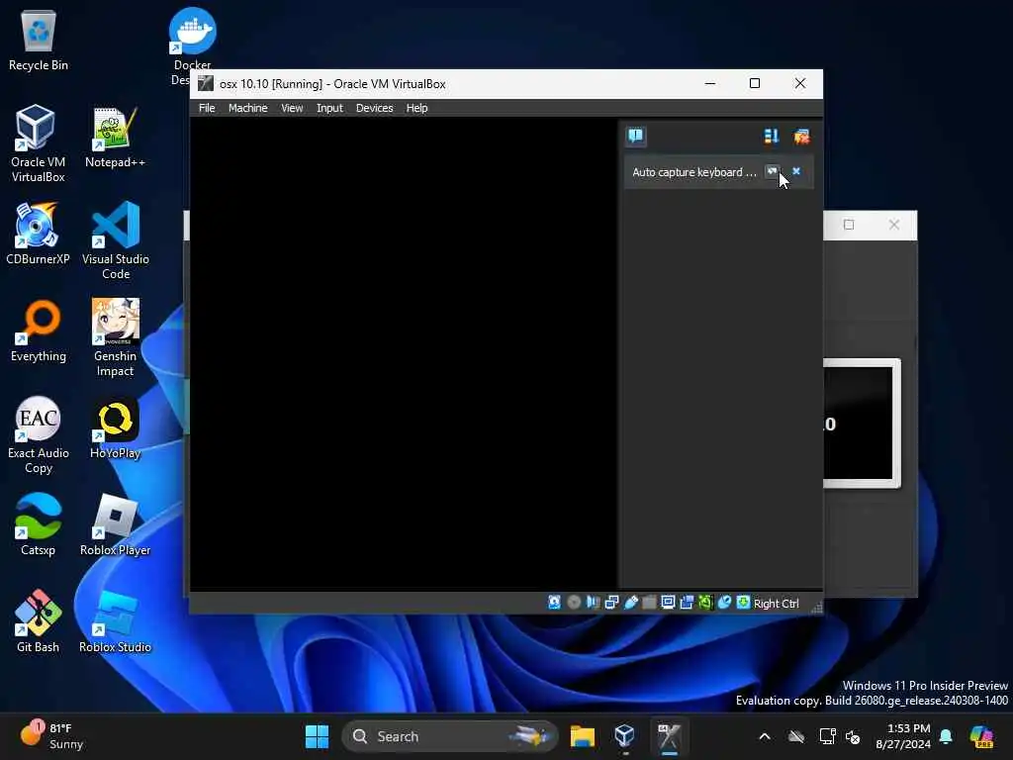Select the Exact Audio Copy icon
This screenshot has width=1013, height=760.
tap(39, 434)
